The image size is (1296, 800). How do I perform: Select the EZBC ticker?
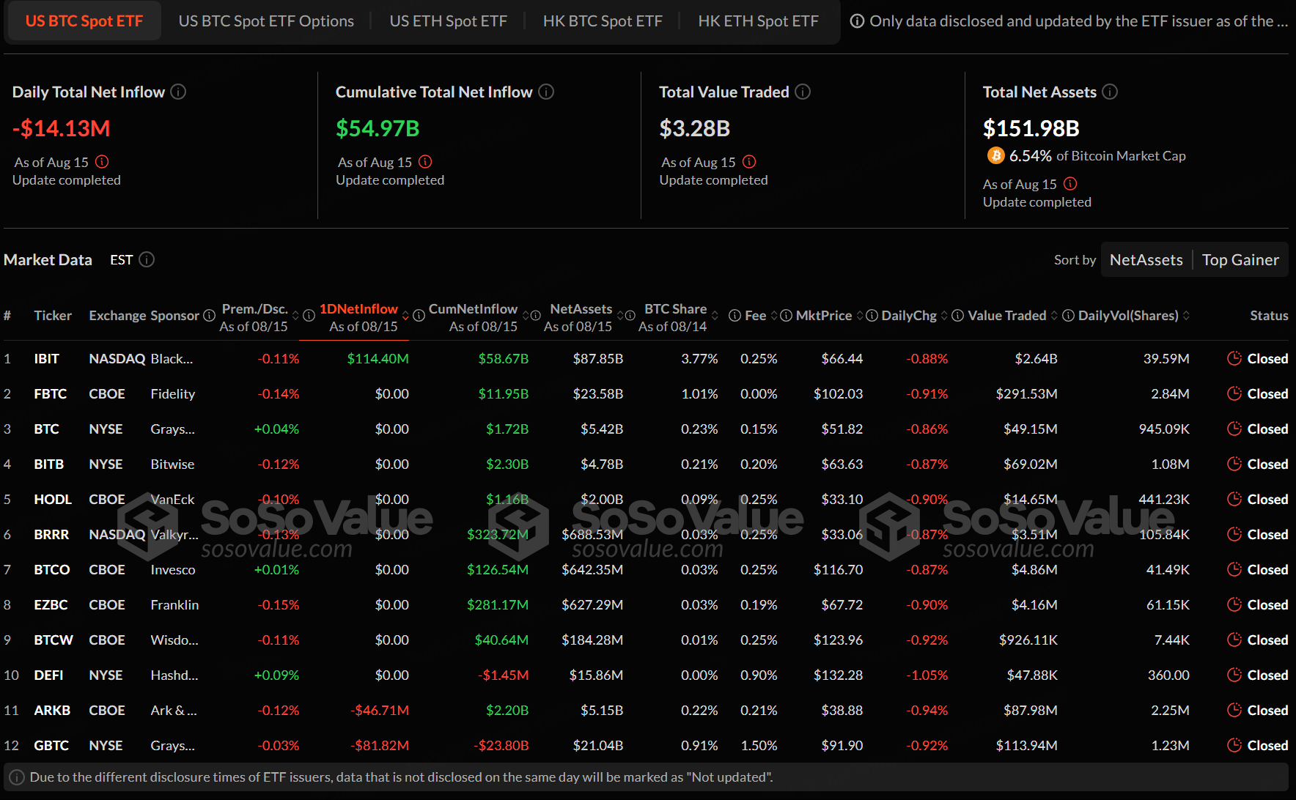point(51,604)
